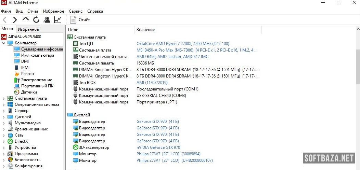Click the Отчёт report toolbar button

click(80, 20)
